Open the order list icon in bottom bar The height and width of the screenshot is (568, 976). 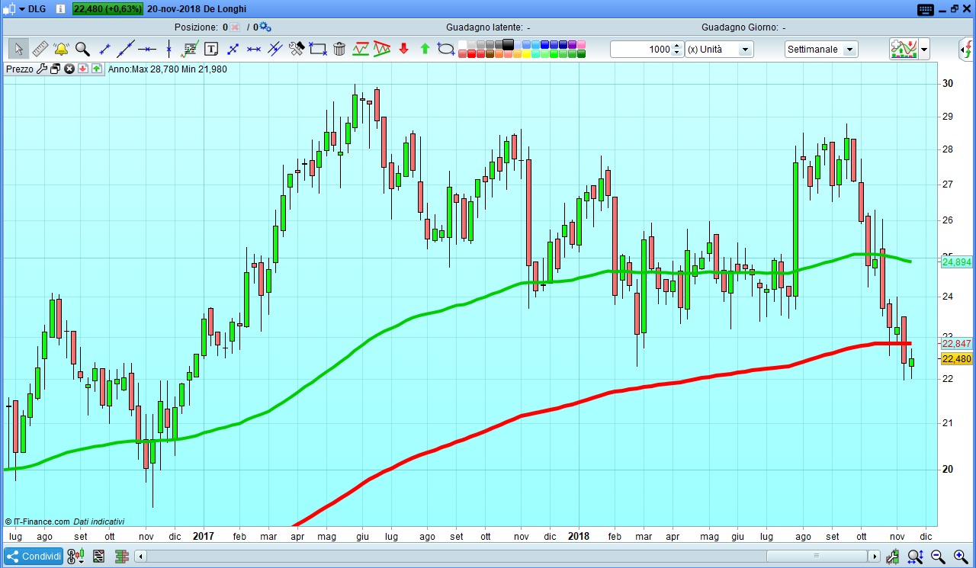pyautogui.click(x=98, y=557)
